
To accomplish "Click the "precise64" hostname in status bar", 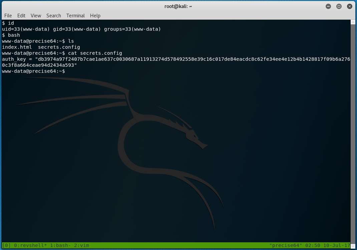I will coord(286,245).
